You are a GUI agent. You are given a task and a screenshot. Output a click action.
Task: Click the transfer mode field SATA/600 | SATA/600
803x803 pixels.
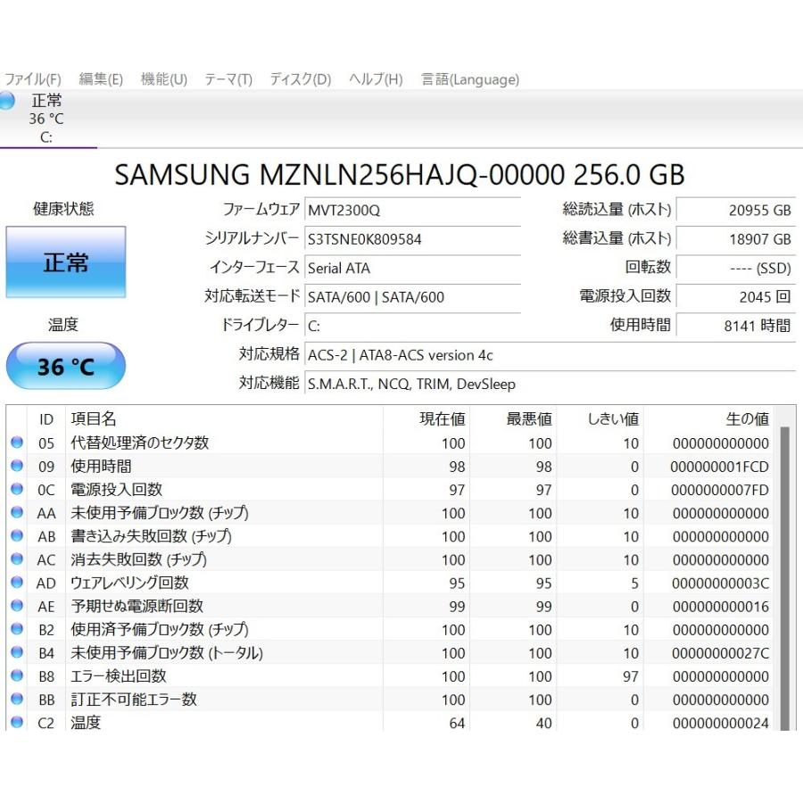tap(412, 297)
